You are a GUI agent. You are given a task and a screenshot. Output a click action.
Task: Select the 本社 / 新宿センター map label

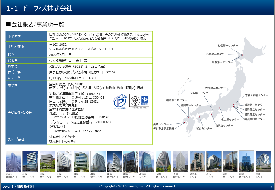(x=256, y=95)
